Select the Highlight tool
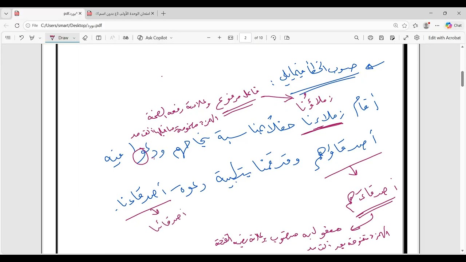 32,38
